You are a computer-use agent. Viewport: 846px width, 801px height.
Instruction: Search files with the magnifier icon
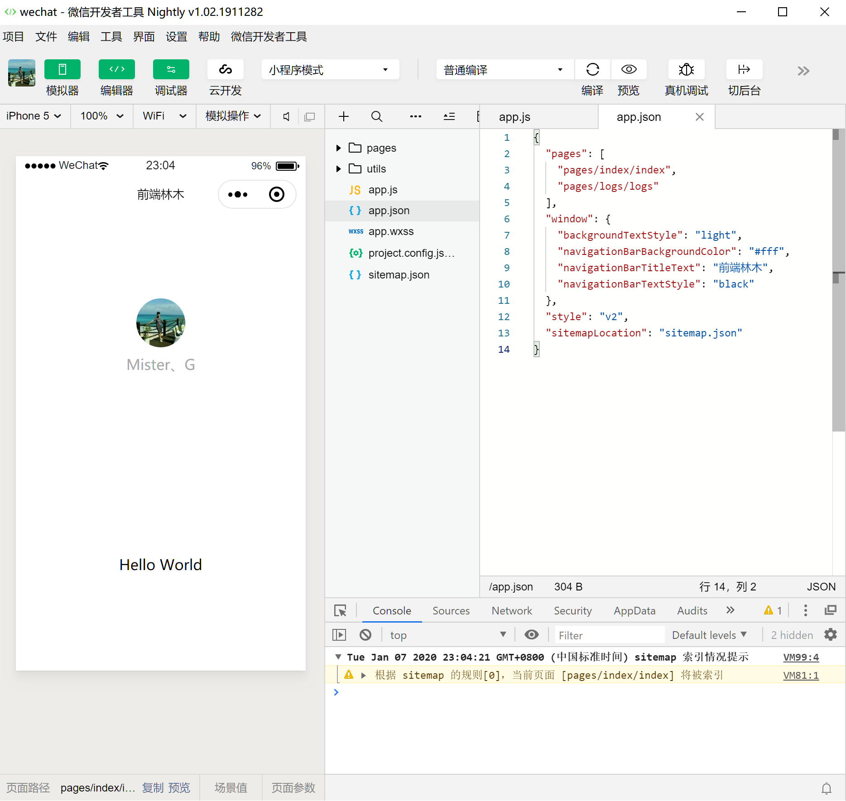point(376,116)
